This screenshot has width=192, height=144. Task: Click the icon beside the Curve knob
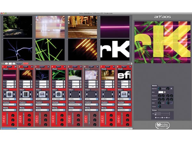pos(171,103)
